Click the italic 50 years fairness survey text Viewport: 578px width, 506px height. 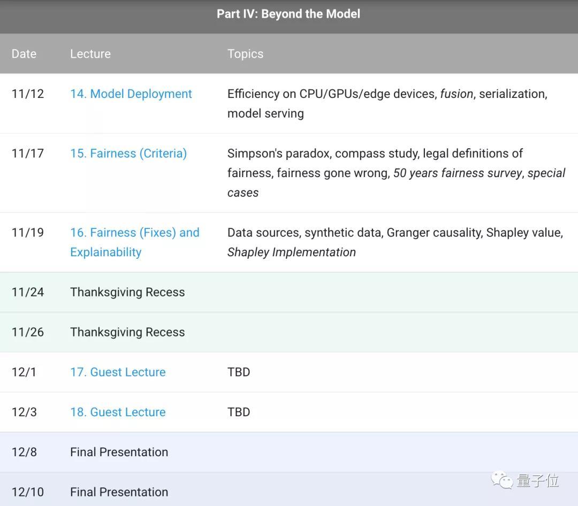coord(458,173)
